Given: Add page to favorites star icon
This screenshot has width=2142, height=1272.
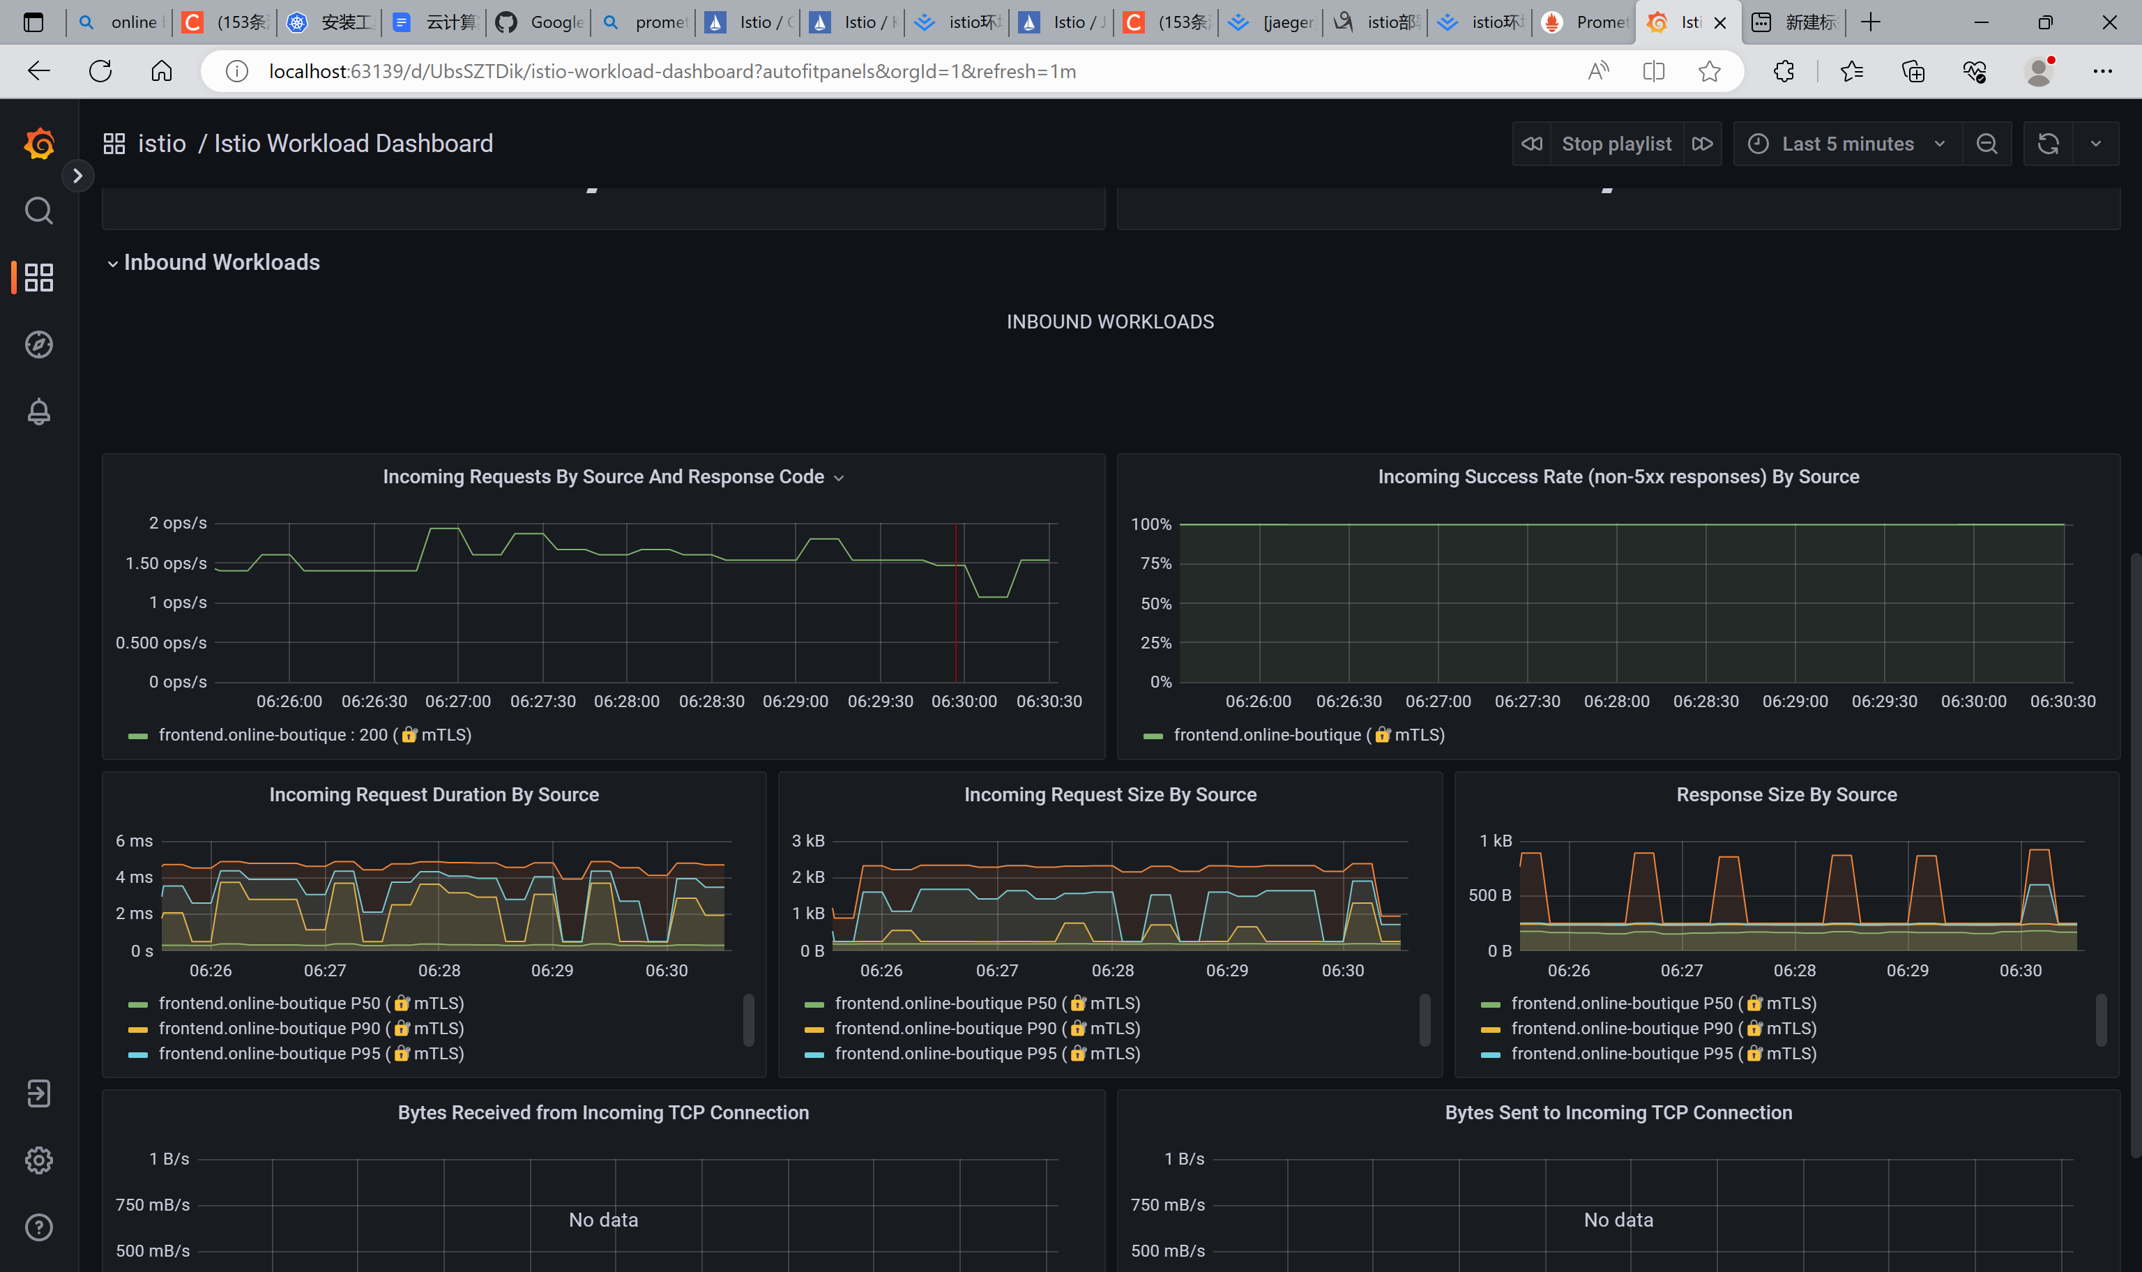Looking at the screenshot, I should 1709,71.
